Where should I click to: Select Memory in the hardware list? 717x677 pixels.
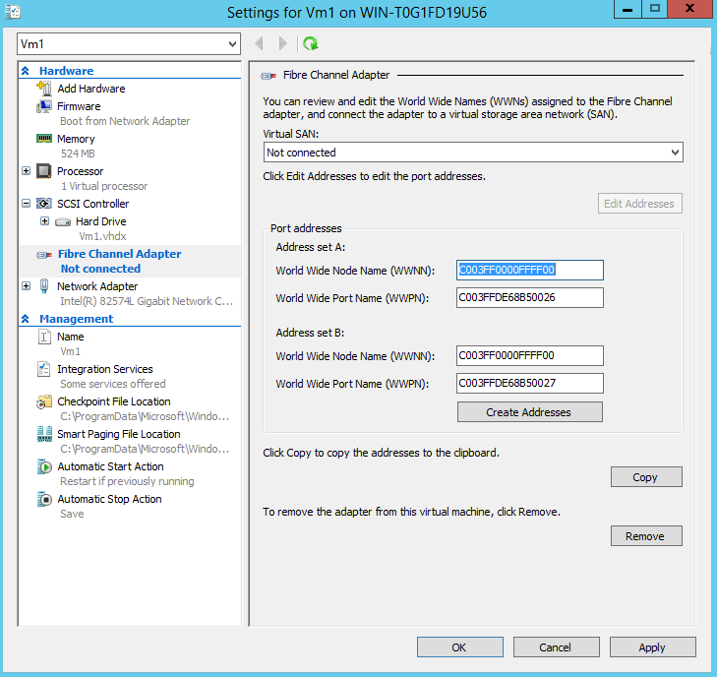(76, 139)
